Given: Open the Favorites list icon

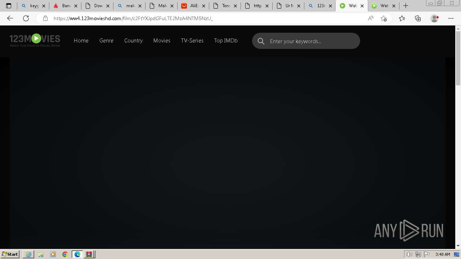Looking at the screenshot, I should pyautogui.click(x=402, y=18).
